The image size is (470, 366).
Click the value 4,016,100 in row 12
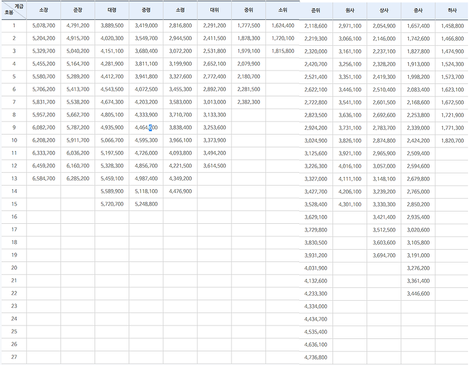[x=350, y=166]
